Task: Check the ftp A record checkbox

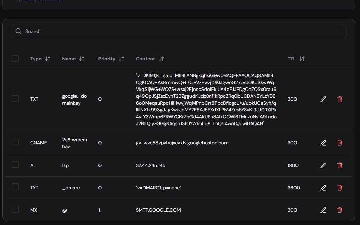Action: click(x=15, y=165)
